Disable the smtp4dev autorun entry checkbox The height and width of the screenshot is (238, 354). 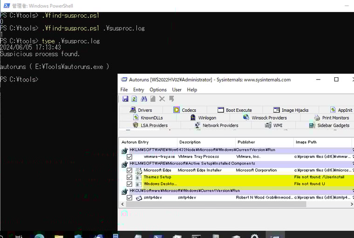pos(129,198)
